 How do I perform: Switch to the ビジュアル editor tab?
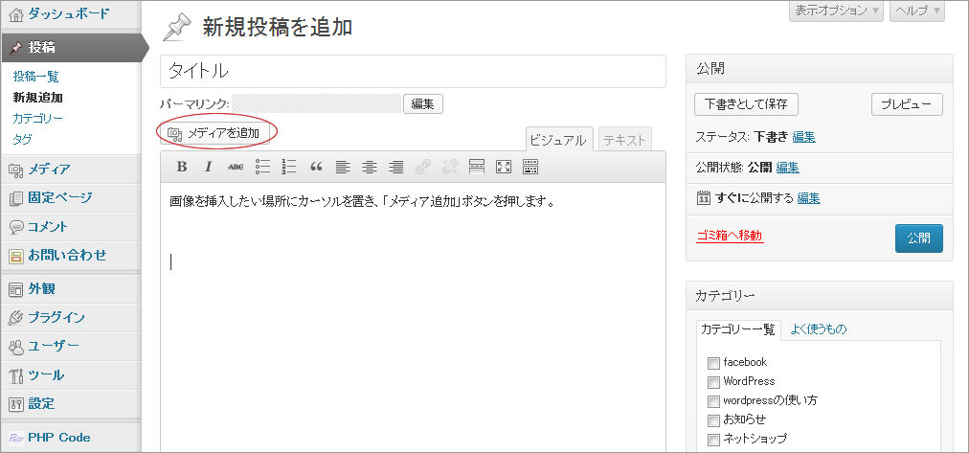tap(558, 140)
